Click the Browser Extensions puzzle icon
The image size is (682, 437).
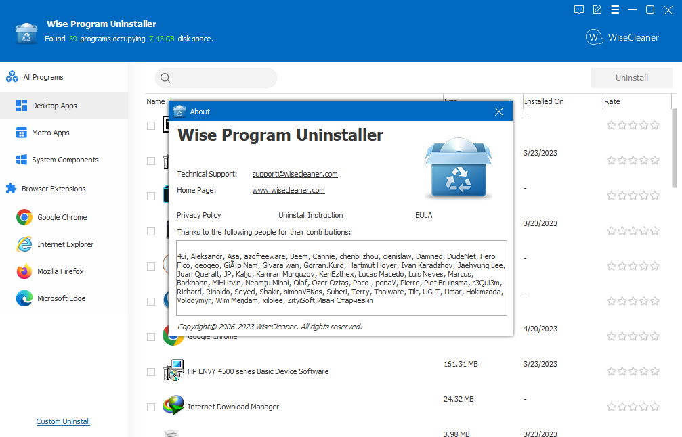click(x=12, y=189)
